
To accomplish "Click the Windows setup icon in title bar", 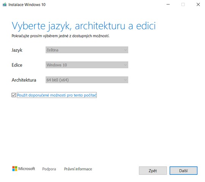I will tap(5, 5).
